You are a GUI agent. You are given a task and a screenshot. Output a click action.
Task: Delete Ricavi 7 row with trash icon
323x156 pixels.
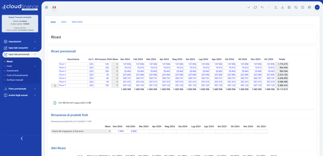click(55, 86)
